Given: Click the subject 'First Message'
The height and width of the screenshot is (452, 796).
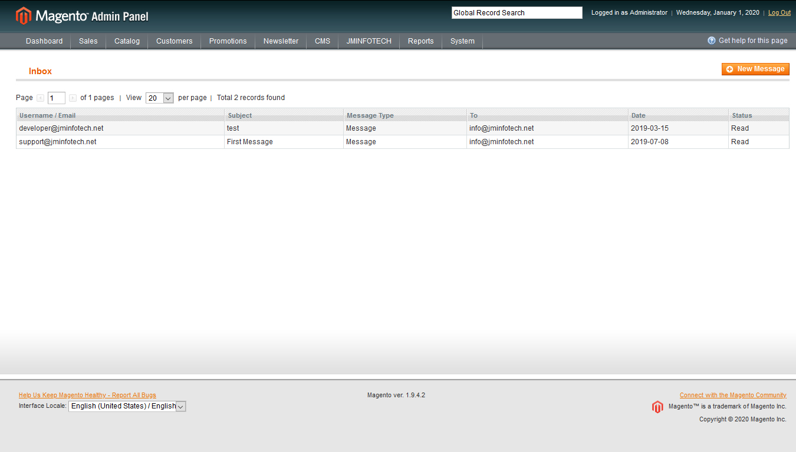Looking at the screenshot, I should click(250, 142).
